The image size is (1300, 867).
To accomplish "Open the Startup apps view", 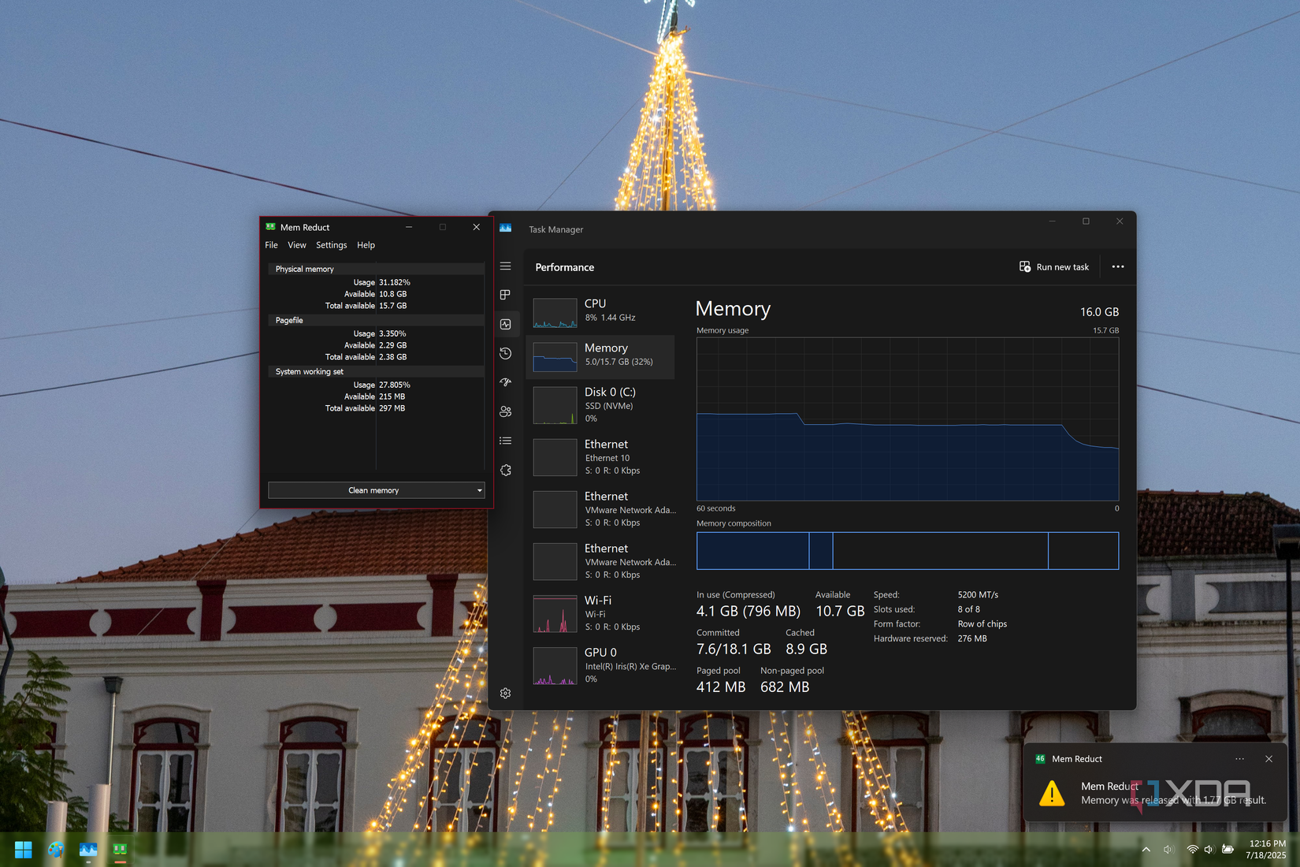I will 505,382.
